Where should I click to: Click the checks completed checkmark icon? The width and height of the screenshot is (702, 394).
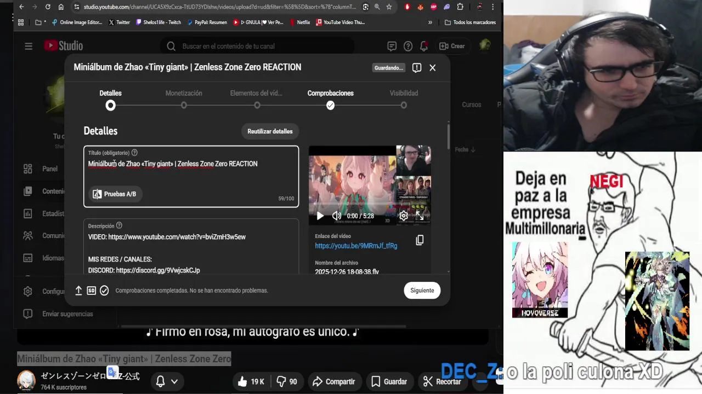[104, 291]
